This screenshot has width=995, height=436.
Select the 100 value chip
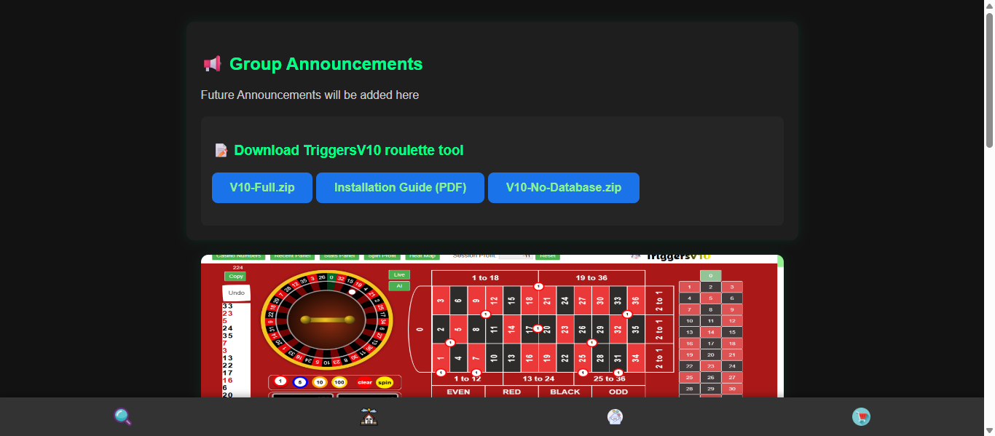pos(339,382)
